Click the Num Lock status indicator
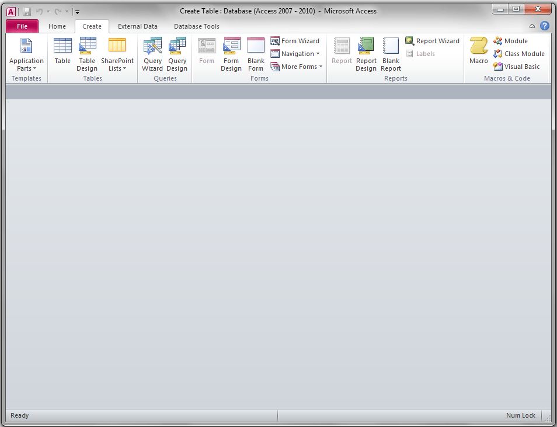Viewport: 557px width, 427px height. tap(520, 415)
